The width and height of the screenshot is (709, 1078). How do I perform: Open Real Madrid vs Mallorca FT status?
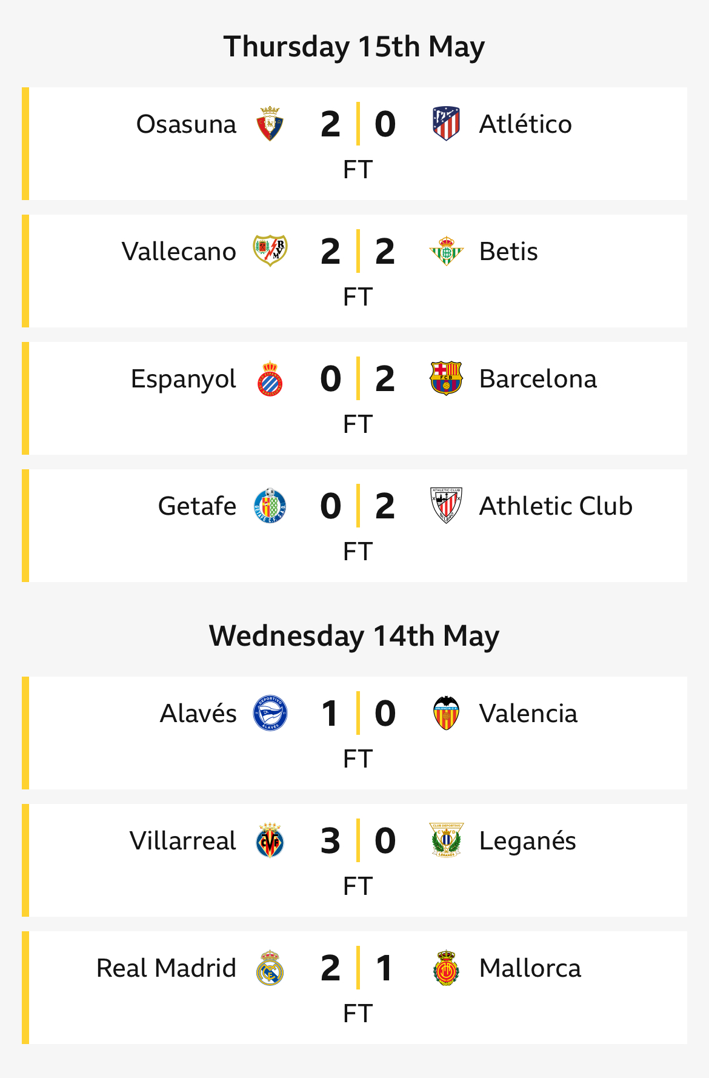pos(358,1013)
